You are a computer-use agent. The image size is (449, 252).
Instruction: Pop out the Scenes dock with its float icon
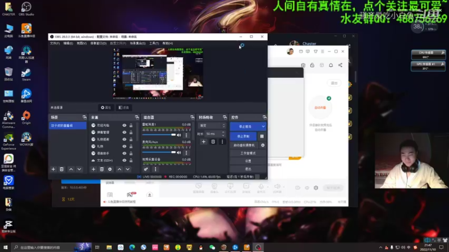click(84, 118)
